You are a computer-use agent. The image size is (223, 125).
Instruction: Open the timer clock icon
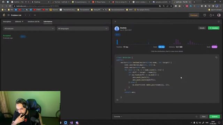coord(205,15)
